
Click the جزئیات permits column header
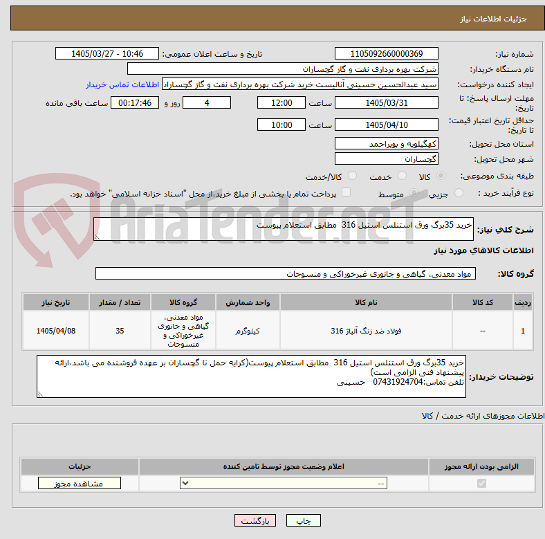80,466
